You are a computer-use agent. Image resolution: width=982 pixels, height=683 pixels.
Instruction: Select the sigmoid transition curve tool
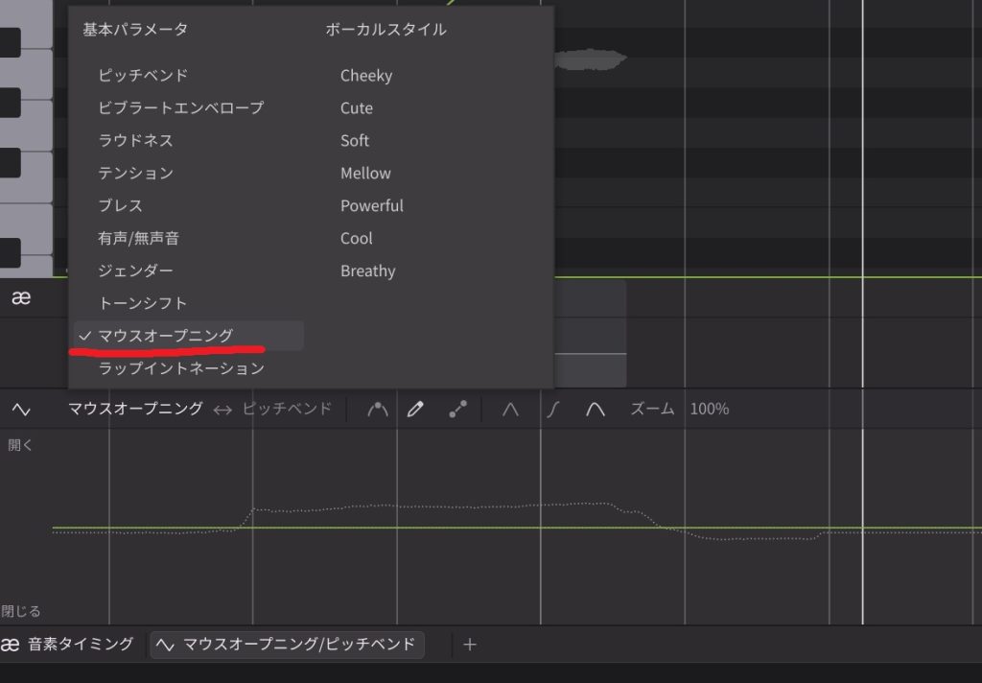[x=552, y=409]
